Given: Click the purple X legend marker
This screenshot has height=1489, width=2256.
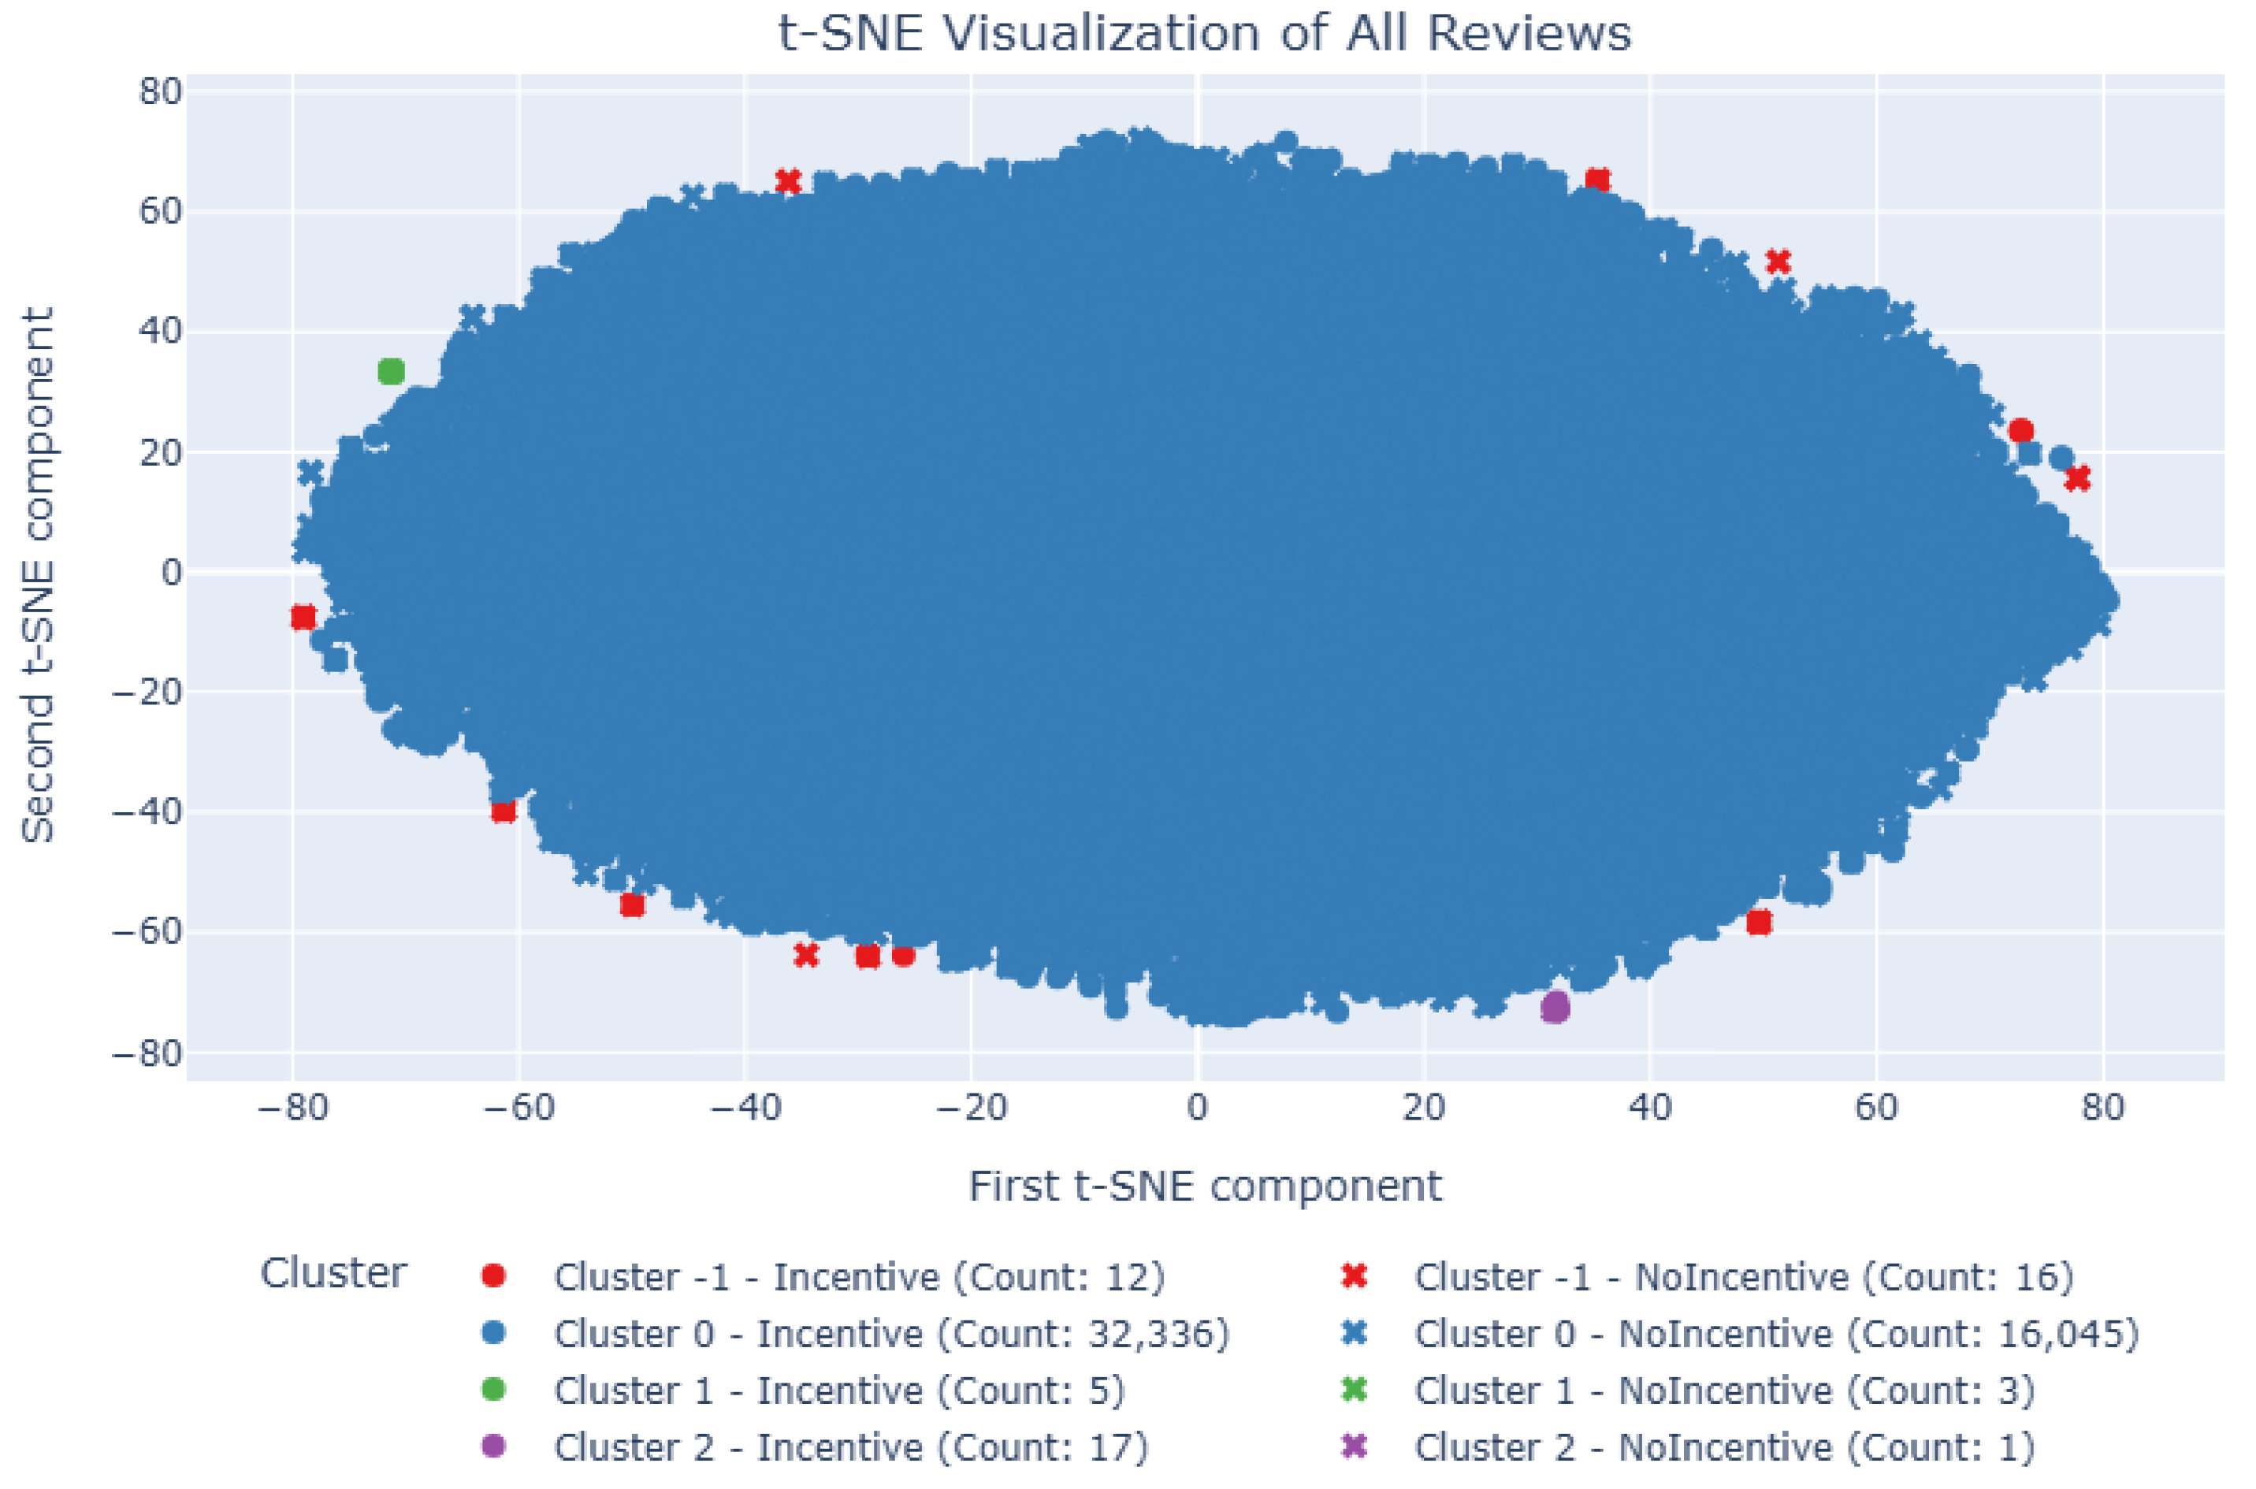Looking at the screenshot, I should click(x=1355, y=1446).
